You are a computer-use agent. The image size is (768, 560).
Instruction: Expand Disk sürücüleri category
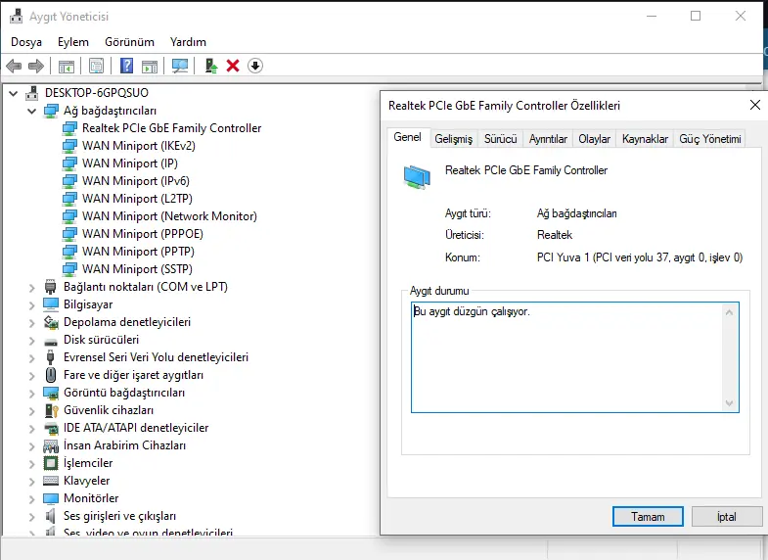pyautogui.click(x=32, y=341)
